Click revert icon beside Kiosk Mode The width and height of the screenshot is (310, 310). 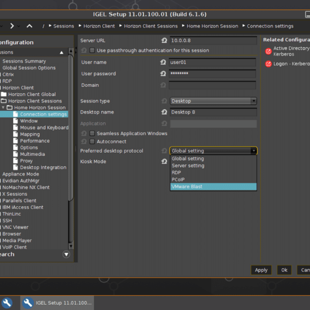pyautogui.click(x=164, y=162)
